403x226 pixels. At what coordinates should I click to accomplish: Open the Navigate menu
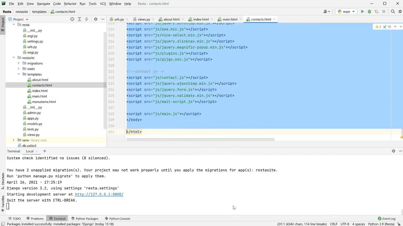[x=43, y=4]
